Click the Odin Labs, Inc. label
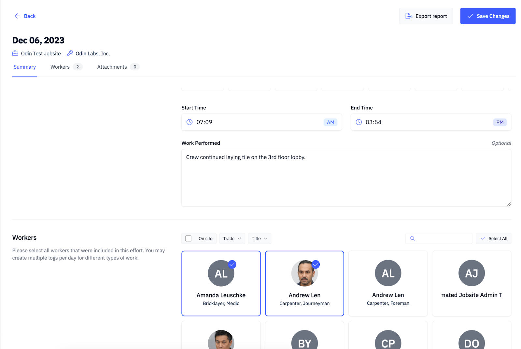The height and width of the screenshot is (349, 521). coord(93,53)
